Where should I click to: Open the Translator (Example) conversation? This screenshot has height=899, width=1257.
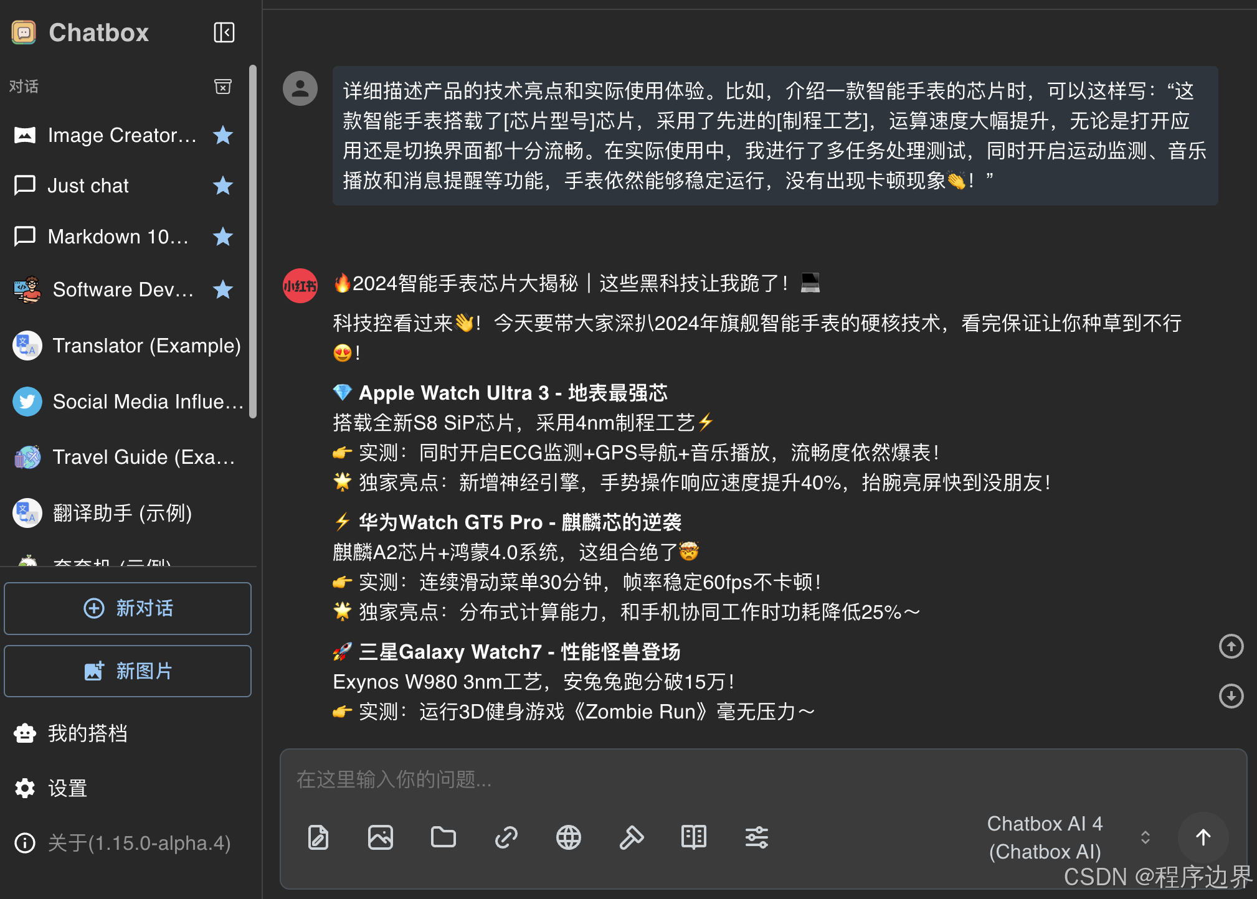(125, 346)
